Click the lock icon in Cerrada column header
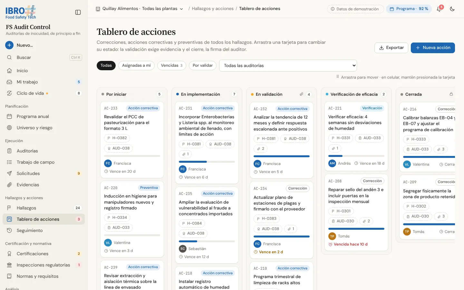Viewport: 464px width, 290px height. pos(451,94)
